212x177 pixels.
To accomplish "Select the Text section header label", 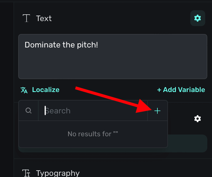I will pyautogui.click(x=44, y=18).
